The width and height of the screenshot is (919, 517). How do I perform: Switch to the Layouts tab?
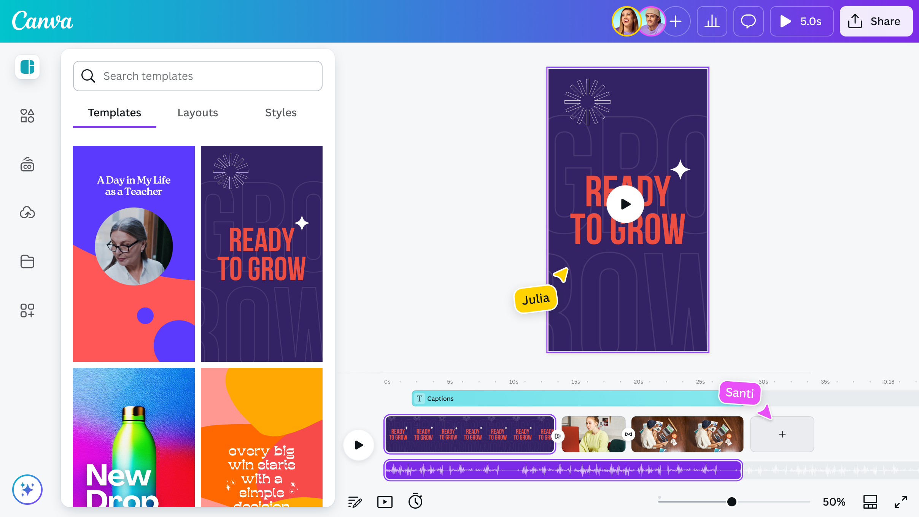pos(197,113)
